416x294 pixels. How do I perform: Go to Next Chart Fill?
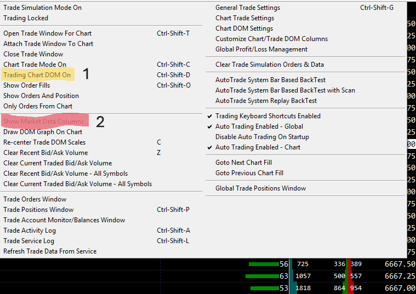(x=243, y=163)
